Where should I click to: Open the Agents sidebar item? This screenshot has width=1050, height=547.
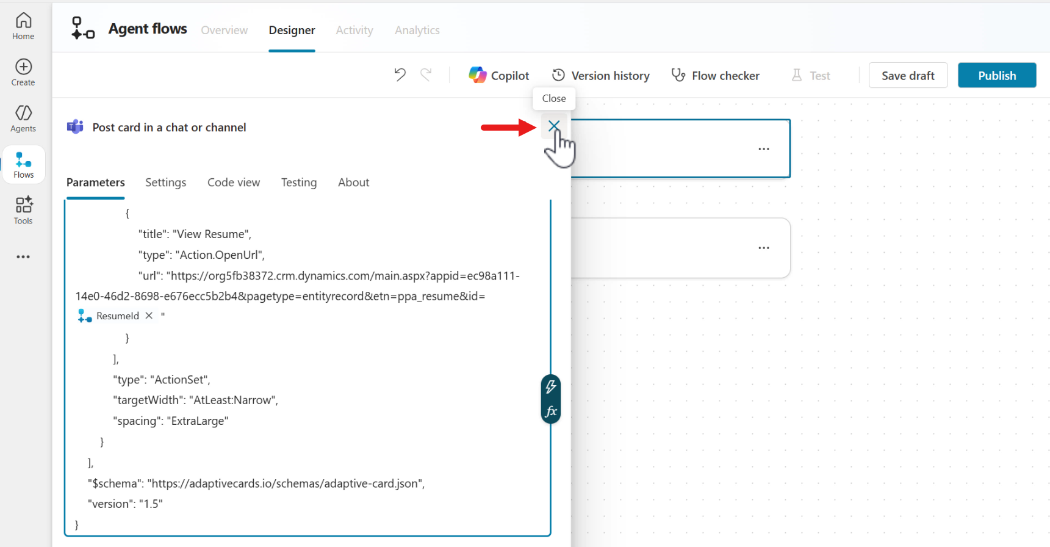pos(23,118)
